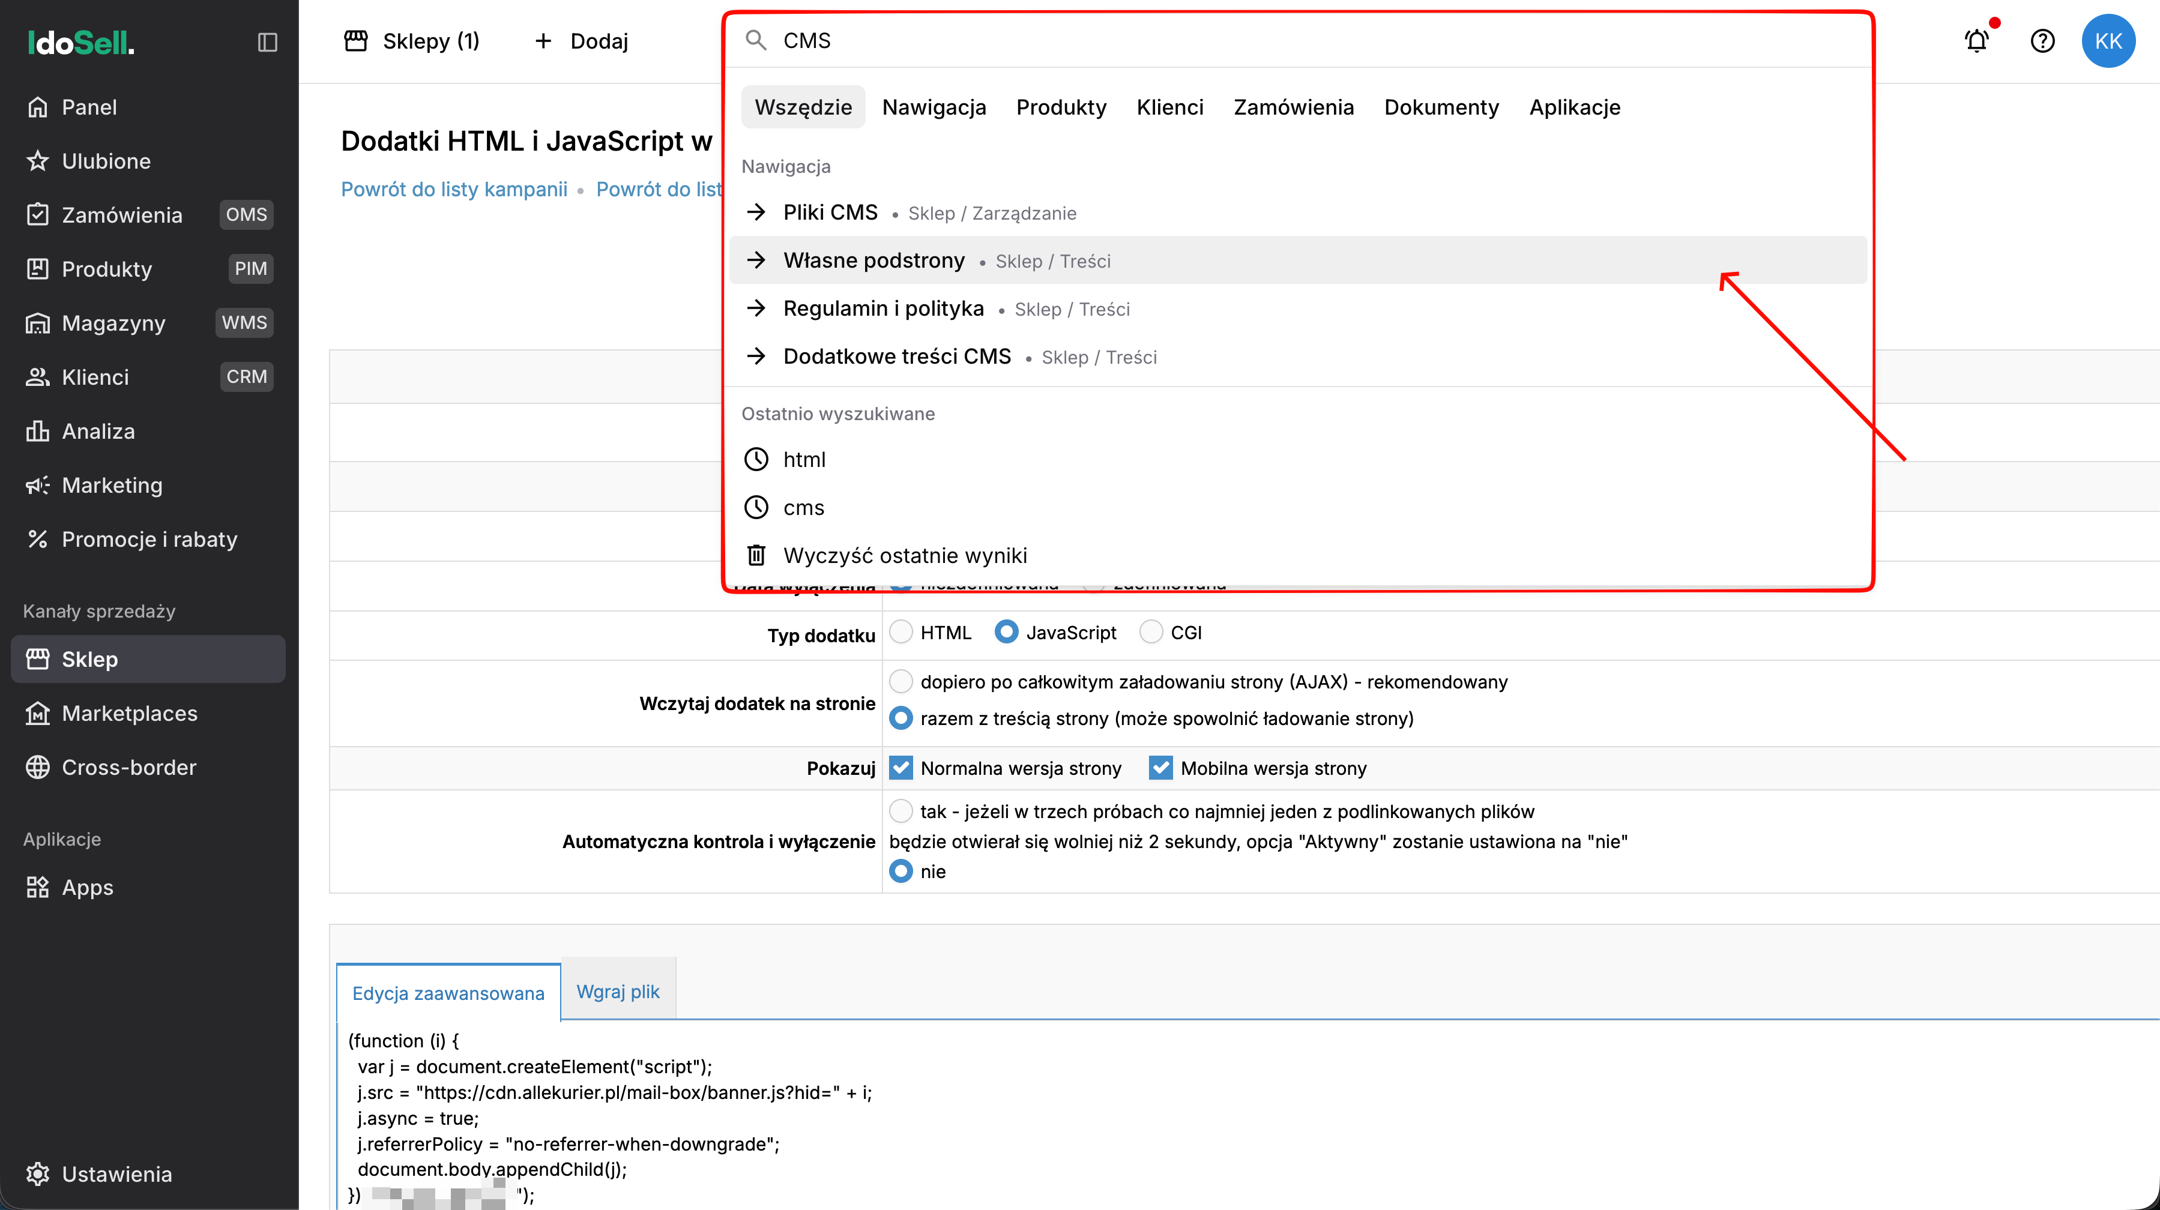Switch to the Produkty search tab
Viewport: 2160px width, 1210px height.
(1061, 107)
